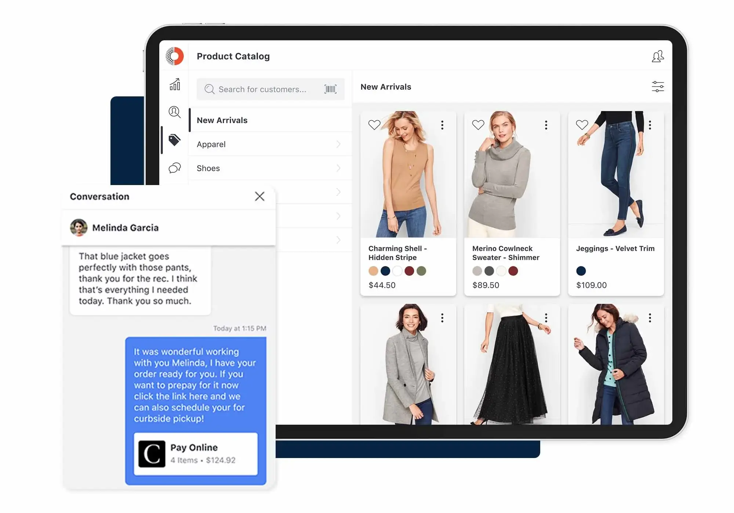
Task: Close the Conversation panel
Action: coord(259,196)
